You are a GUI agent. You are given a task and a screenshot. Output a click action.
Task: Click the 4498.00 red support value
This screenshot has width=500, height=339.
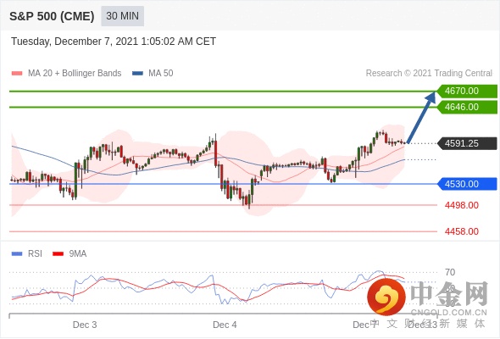click(461, 205)
